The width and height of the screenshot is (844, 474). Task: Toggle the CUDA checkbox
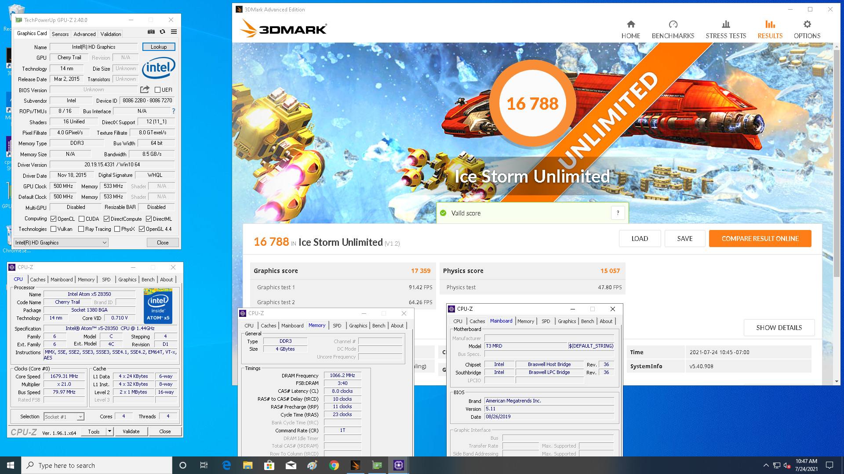[81, 219]
